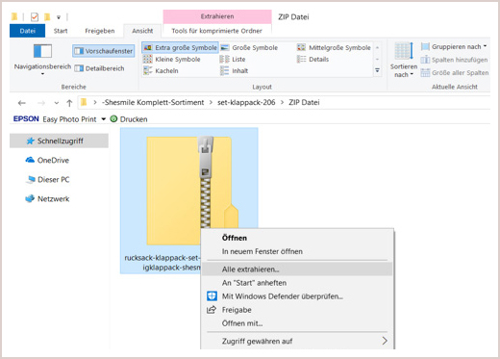Select Netzwerk in navigation pane
Screen dimensions: 500x359
click(x=47, y=199)
